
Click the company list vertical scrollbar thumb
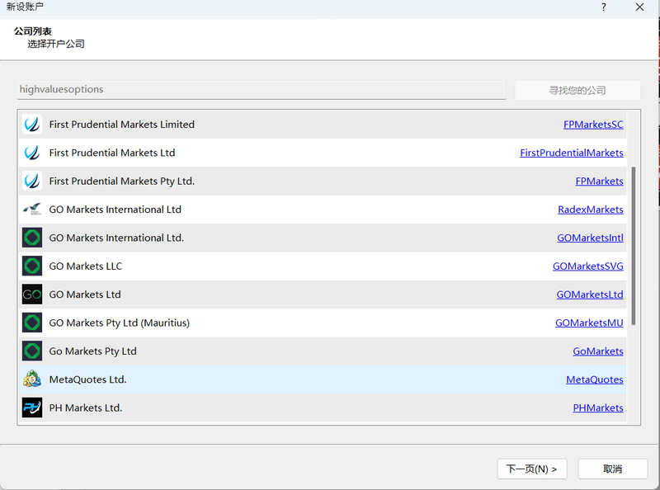[634, 246]
